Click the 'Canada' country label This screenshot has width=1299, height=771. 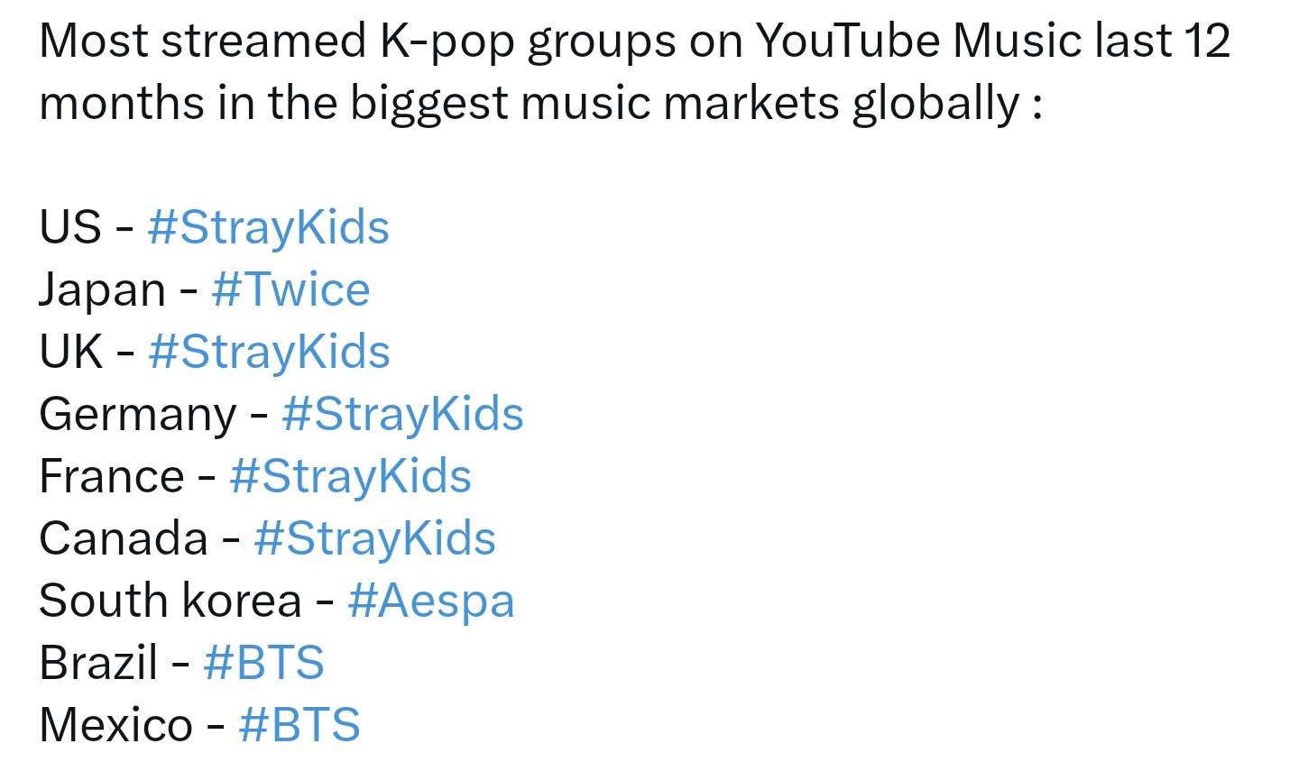pos(124,539)
